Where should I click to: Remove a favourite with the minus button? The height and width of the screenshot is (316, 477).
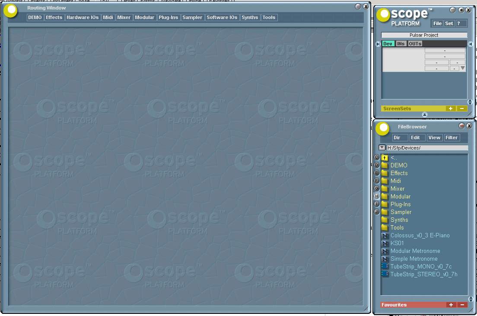point(462,305)
